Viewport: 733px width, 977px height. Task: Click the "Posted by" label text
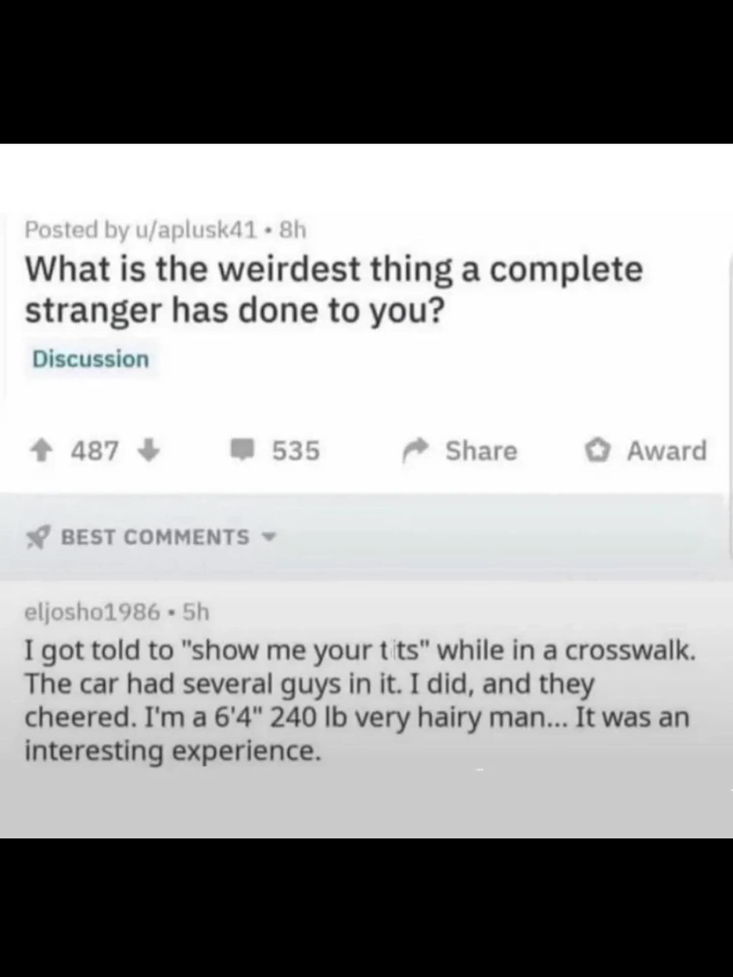(76, 231)
